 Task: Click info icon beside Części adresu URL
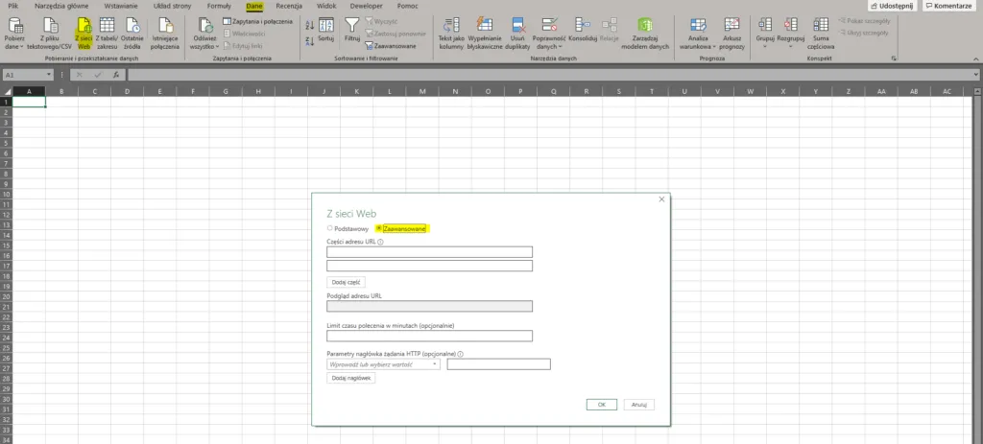pyautogui.click(x=380, y=241)
